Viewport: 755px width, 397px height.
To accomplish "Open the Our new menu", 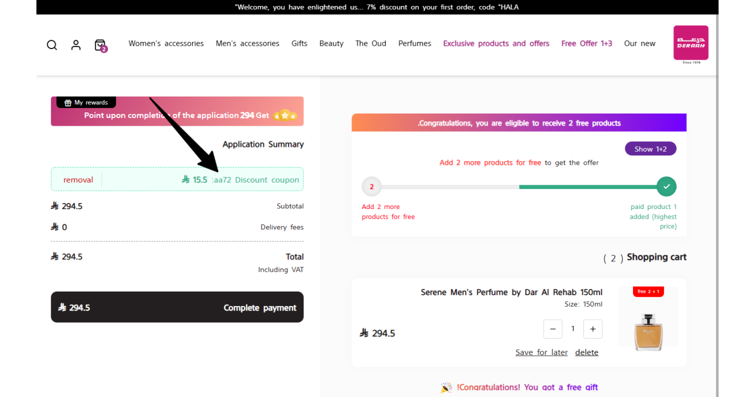I will pyautogui.click(x=640, y=44).
